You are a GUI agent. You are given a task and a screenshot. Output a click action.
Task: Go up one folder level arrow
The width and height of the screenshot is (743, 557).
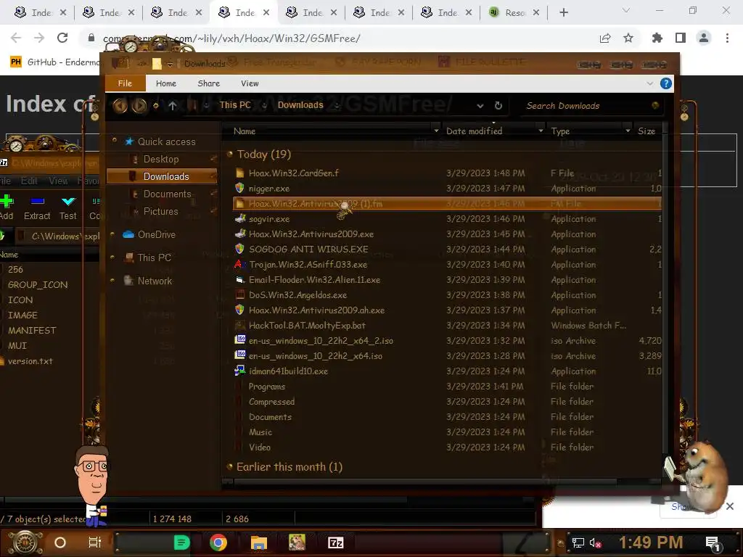[x=173, y=106]
